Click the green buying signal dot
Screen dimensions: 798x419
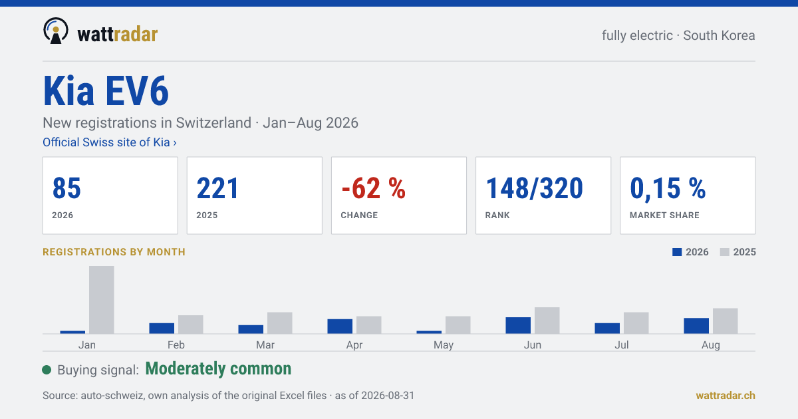[47, 370]
